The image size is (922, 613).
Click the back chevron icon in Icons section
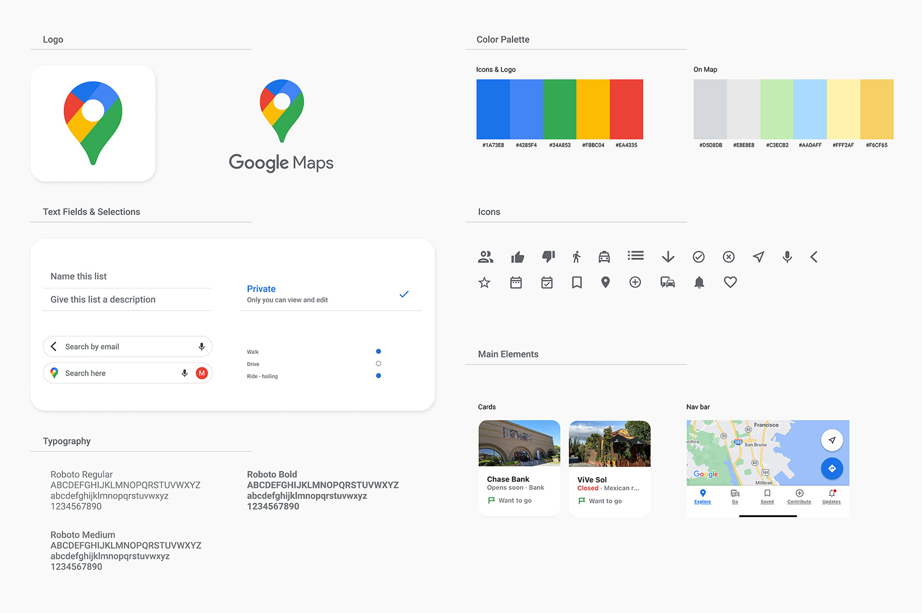click(x=814, y=257)
